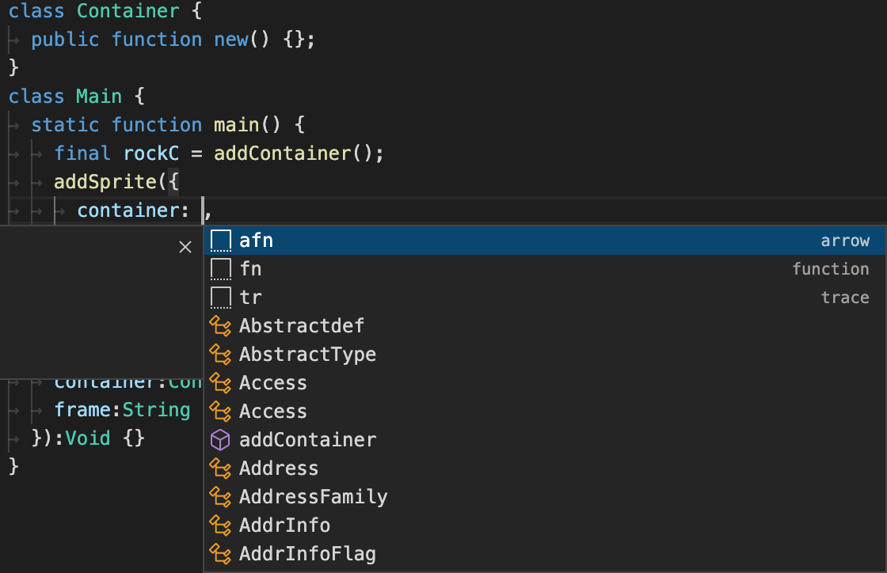This screenshot has width=887, height=573.
Task: Pick AddressFamily from the autocomplete list
Action: (x=314, y=496)
